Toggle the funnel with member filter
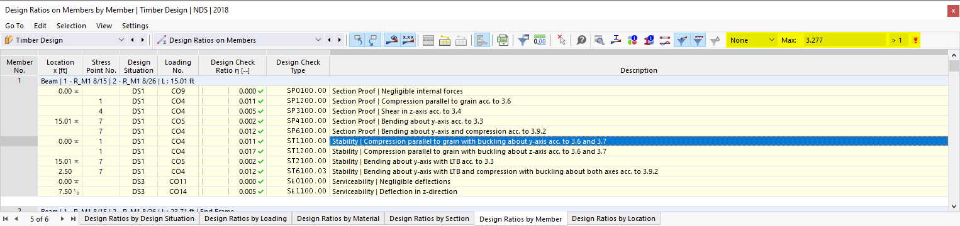Image resolution: width=960 pixels, height=226 pixels. coord(698,40)
